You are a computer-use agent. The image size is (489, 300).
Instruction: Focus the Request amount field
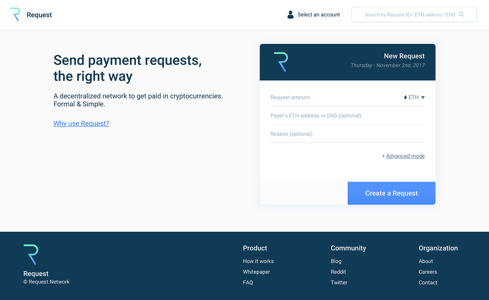(335, 97)
